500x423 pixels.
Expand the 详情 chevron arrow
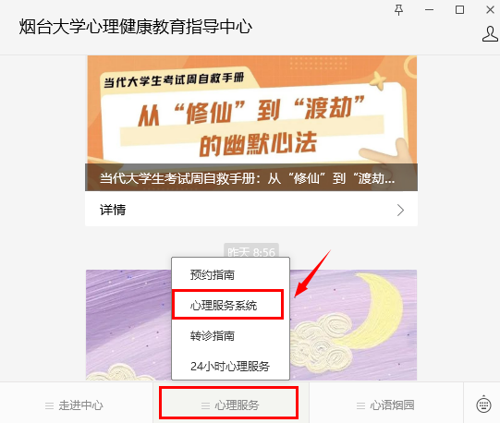[x=400, y=211]
